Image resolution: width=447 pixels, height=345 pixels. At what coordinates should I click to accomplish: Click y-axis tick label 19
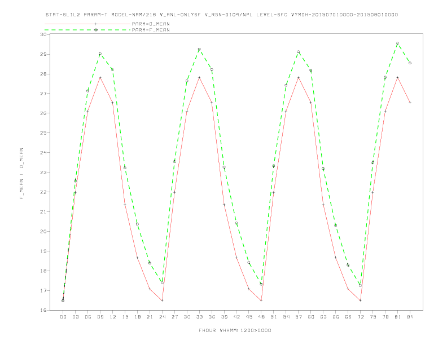point(43,251)
